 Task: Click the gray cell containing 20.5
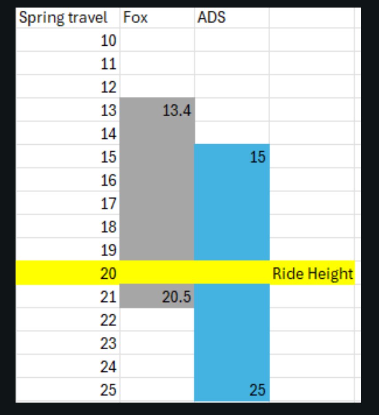pyautogui.click(x=157, y=296)
